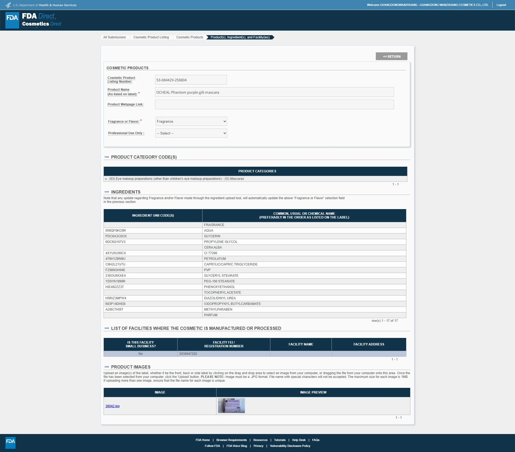This screenshot has width=515, height=452.
Task: Select the DIAZOLIDINYL UREA ingredient cell
Action: 304,298
